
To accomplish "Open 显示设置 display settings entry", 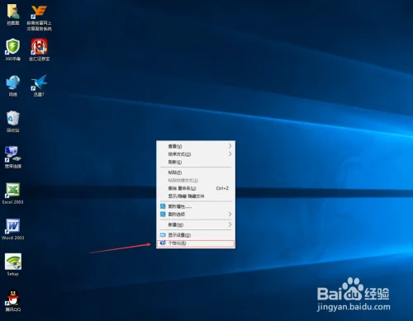I will (196, 235).
